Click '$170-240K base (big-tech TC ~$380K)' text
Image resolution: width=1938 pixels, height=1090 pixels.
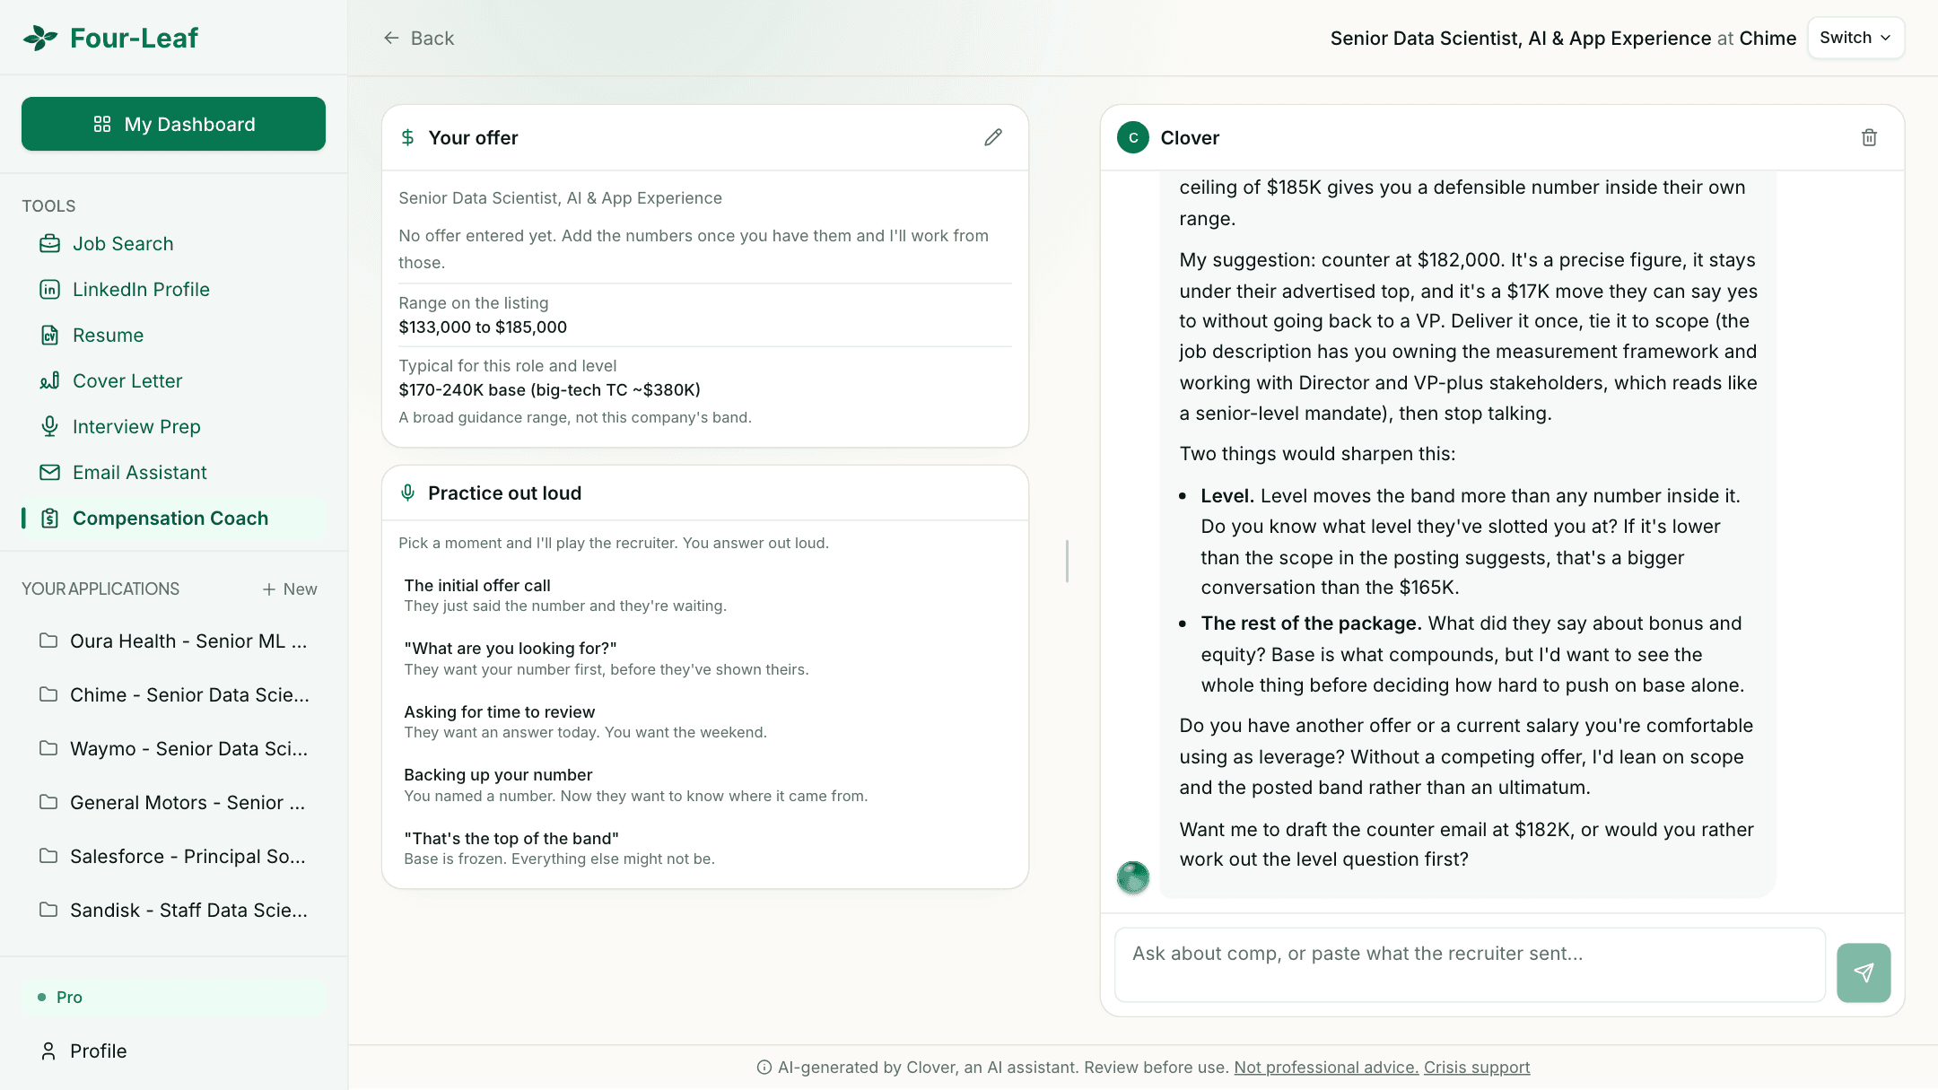[x=549, y=390]
